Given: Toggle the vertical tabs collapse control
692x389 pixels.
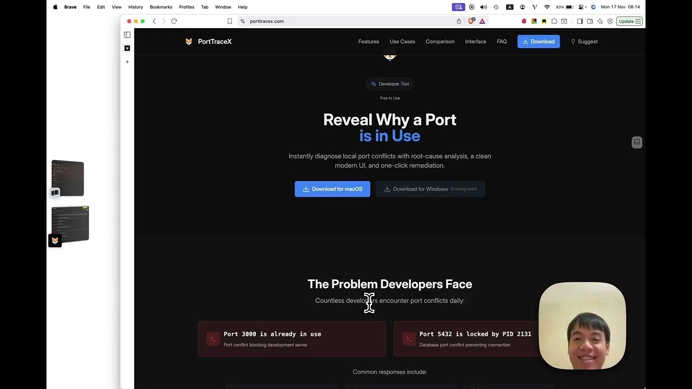Looking at the screenshot, I should point(127,35).
